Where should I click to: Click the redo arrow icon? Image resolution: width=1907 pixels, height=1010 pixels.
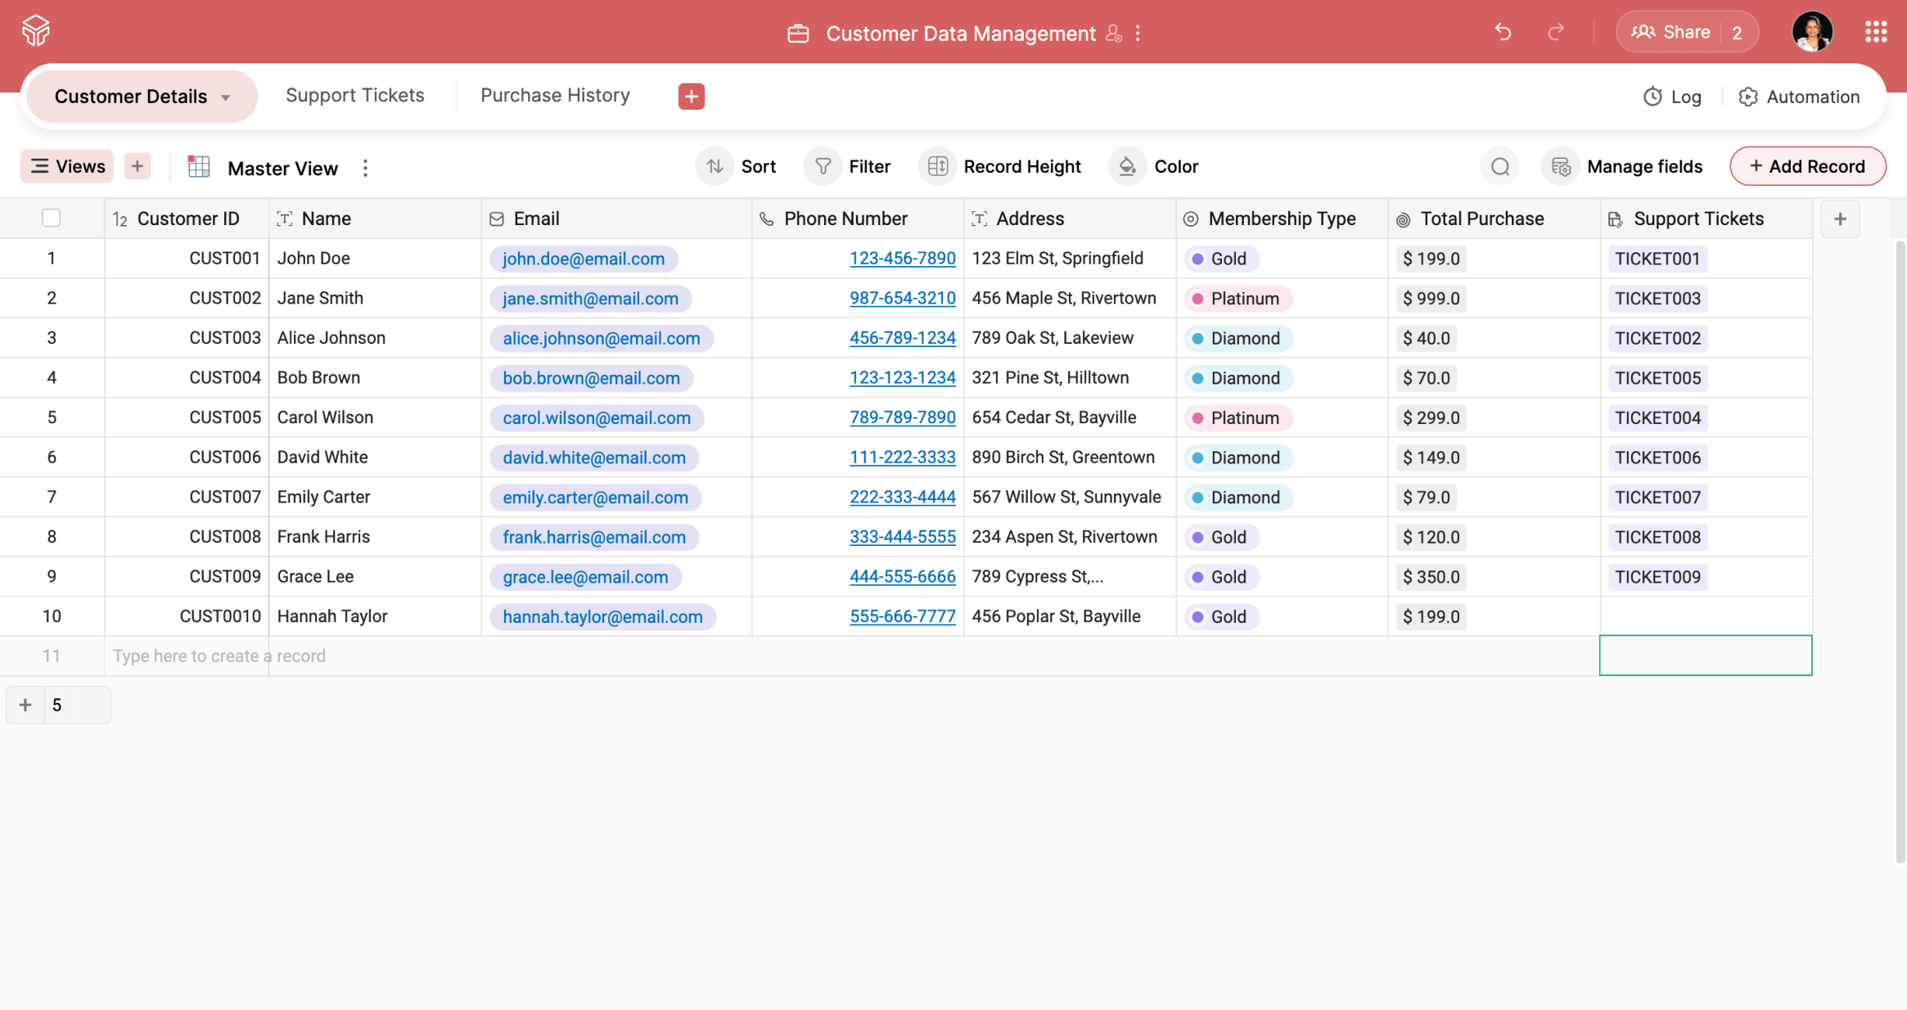(1556, 32)
